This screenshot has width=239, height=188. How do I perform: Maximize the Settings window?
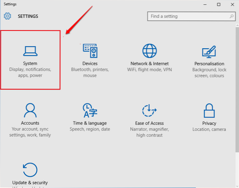(x=218, y=4)
